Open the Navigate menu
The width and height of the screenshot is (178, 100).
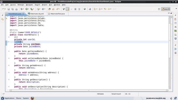[29, 5]
